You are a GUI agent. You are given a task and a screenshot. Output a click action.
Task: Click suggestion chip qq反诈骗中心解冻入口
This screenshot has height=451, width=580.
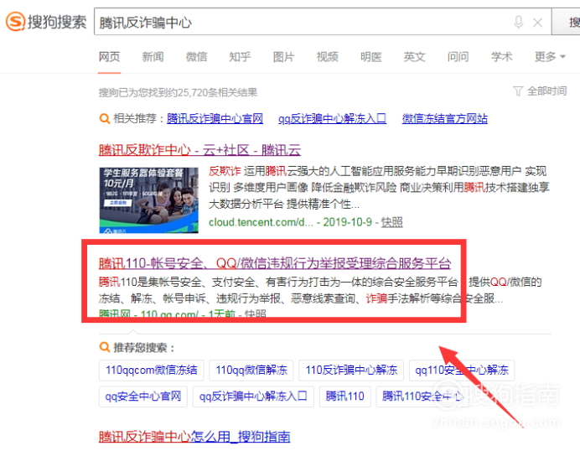(253, 397)
